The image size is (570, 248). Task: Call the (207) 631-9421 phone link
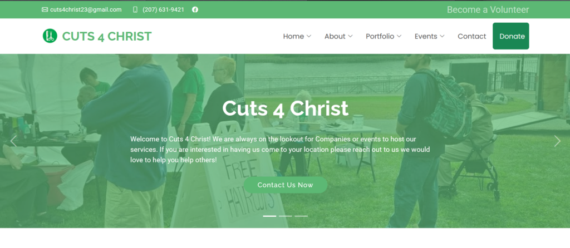pyautogui.click(x=163, y=10)
